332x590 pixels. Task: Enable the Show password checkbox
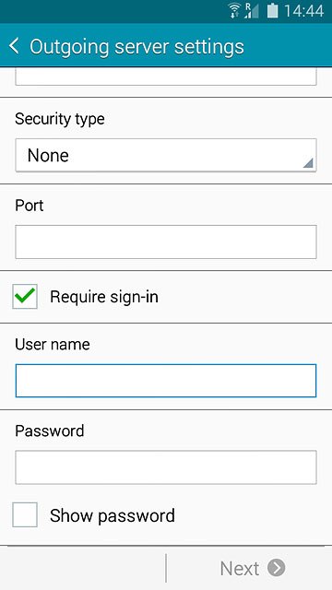tap(25, 514)
